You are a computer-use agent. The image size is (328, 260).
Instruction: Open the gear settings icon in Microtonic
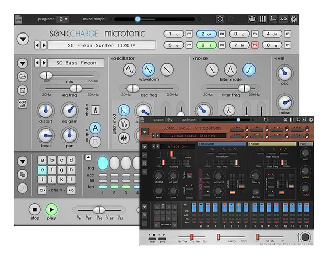294,19
